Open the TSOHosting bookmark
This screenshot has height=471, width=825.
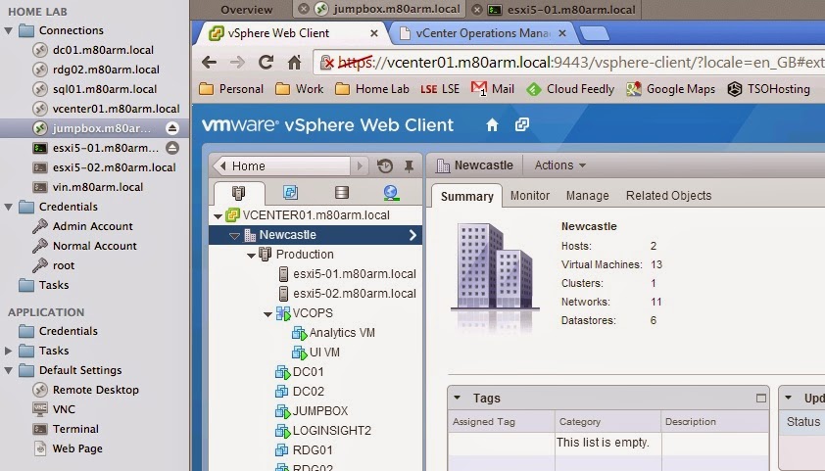(769, 89)
